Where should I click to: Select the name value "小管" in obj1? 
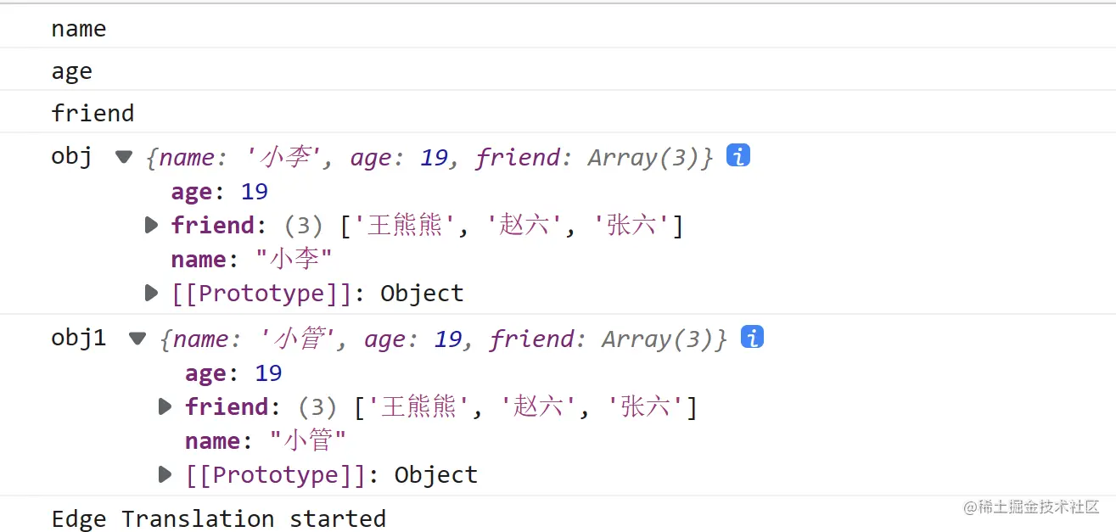coord(308,440)
